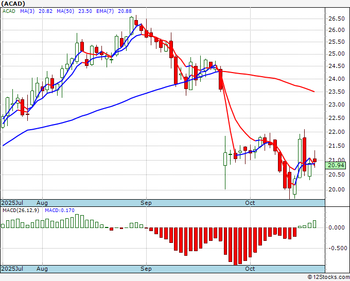Image resolution: width=350 pixels, height=281 pixels.
Task: Click the 21.50 price axis label
Action: [x=337, y=146]
